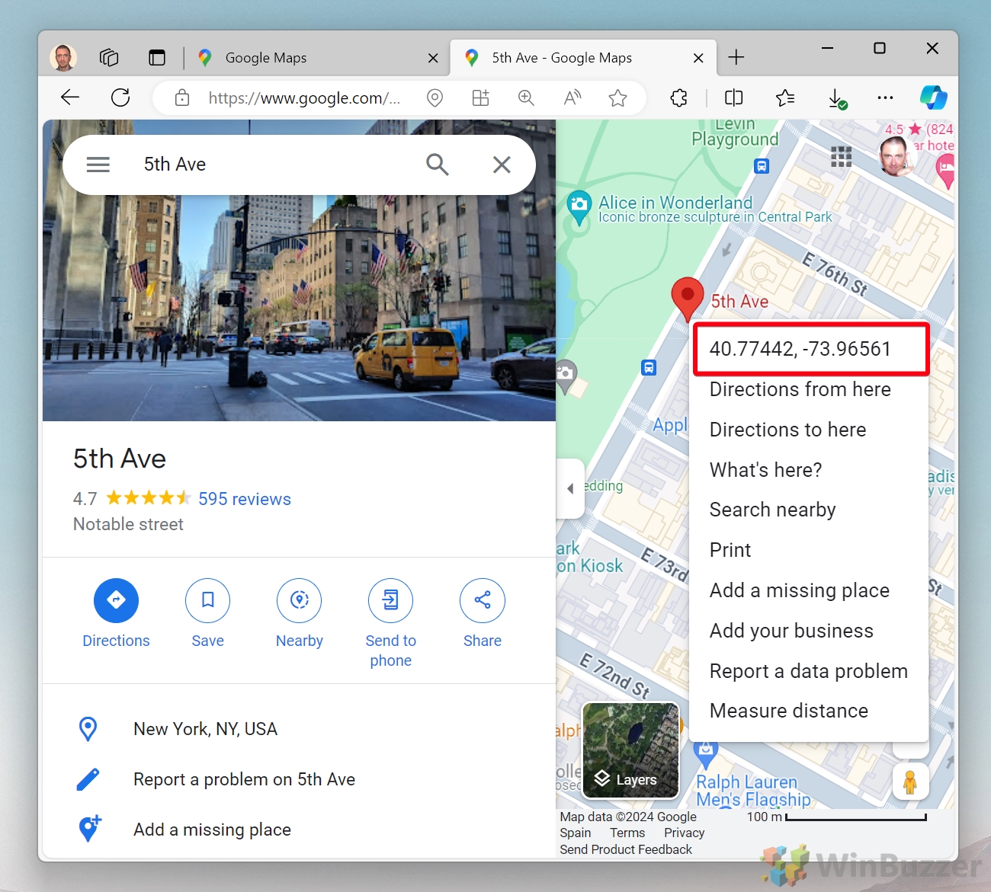Open the Terms link

coord(627,833)
